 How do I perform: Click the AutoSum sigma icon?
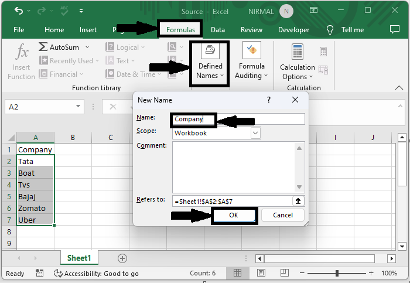43,47
